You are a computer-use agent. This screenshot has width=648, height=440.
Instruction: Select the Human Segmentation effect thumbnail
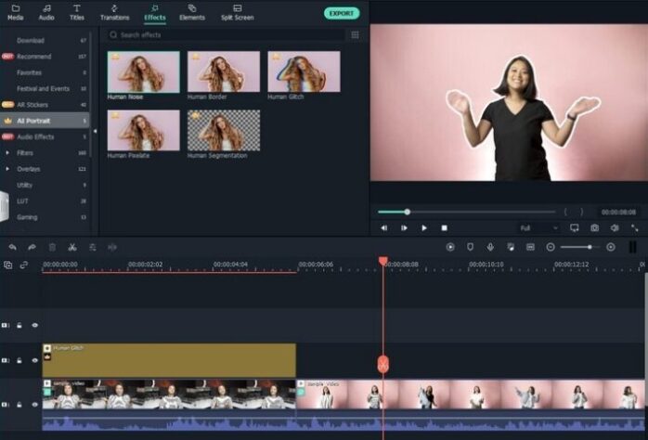(x=224, y=131)
